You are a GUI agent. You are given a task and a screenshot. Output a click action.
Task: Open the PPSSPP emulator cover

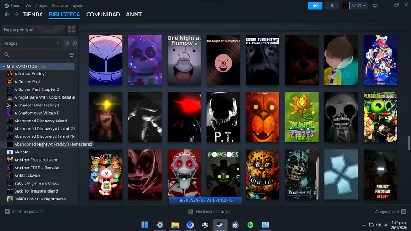341,175
